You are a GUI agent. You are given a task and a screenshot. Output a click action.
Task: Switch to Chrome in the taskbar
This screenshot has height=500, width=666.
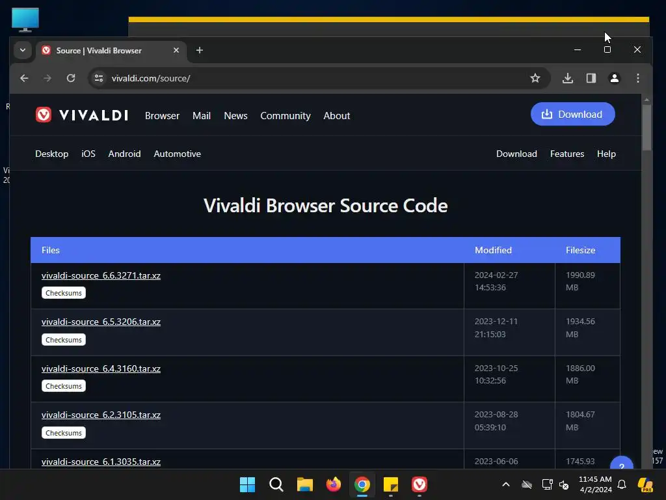(362, 484)
